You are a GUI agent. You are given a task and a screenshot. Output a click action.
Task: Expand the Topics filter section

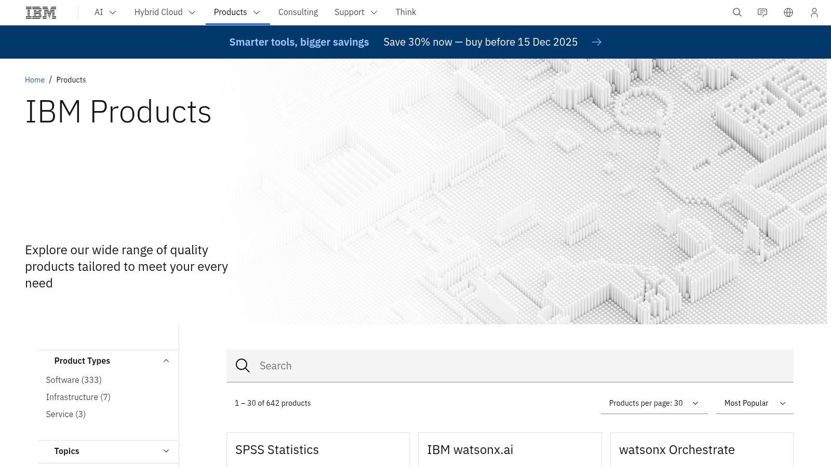166,451
